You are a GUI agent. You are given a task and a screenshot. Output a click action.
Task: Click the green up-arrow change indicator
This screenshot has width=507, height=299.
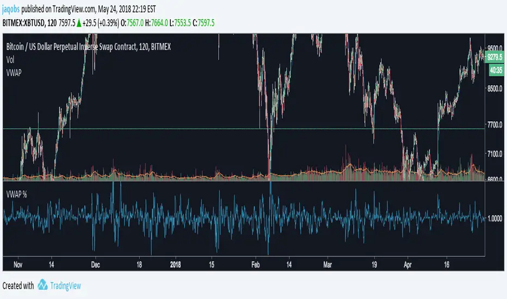pyautogui.click(x=79, y=23)
